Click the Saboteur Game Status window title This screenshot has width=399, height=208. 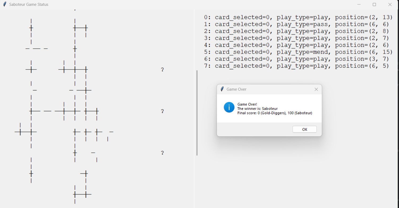29,4
